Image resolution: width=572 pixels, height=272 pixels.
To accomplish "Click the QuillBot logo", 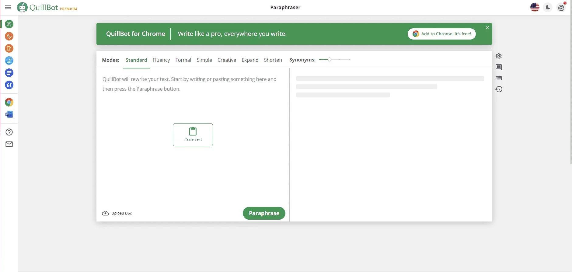I will coord(37,7).
